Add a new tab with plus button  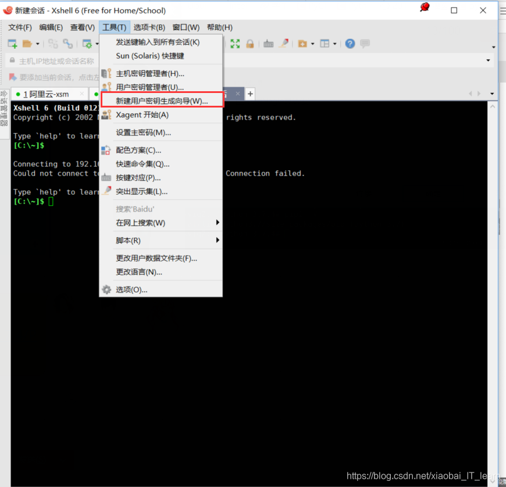[250, 94]
